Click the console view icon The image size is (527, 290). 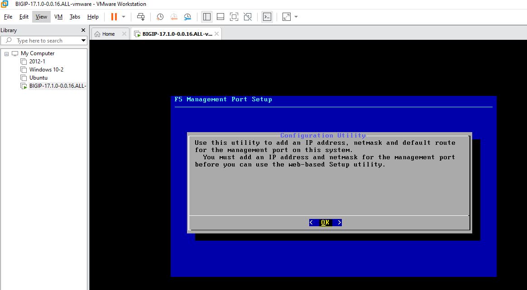click(267, 17)
